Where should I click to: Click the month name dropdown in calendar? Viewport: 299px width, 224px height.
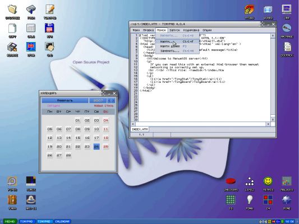tap(65, 100)
